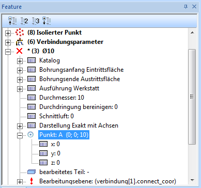This screenshot has width=201, height=188.
Task: Select the Durchmesser: 10 property
Action: coord(61,98)
